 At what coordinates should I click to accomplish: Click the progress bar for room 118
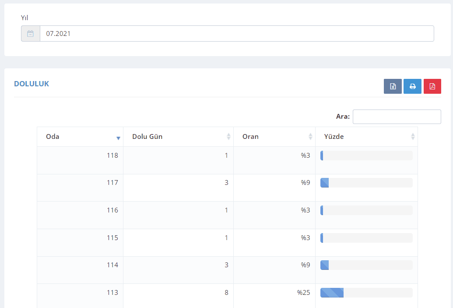[x=366, y=156]
